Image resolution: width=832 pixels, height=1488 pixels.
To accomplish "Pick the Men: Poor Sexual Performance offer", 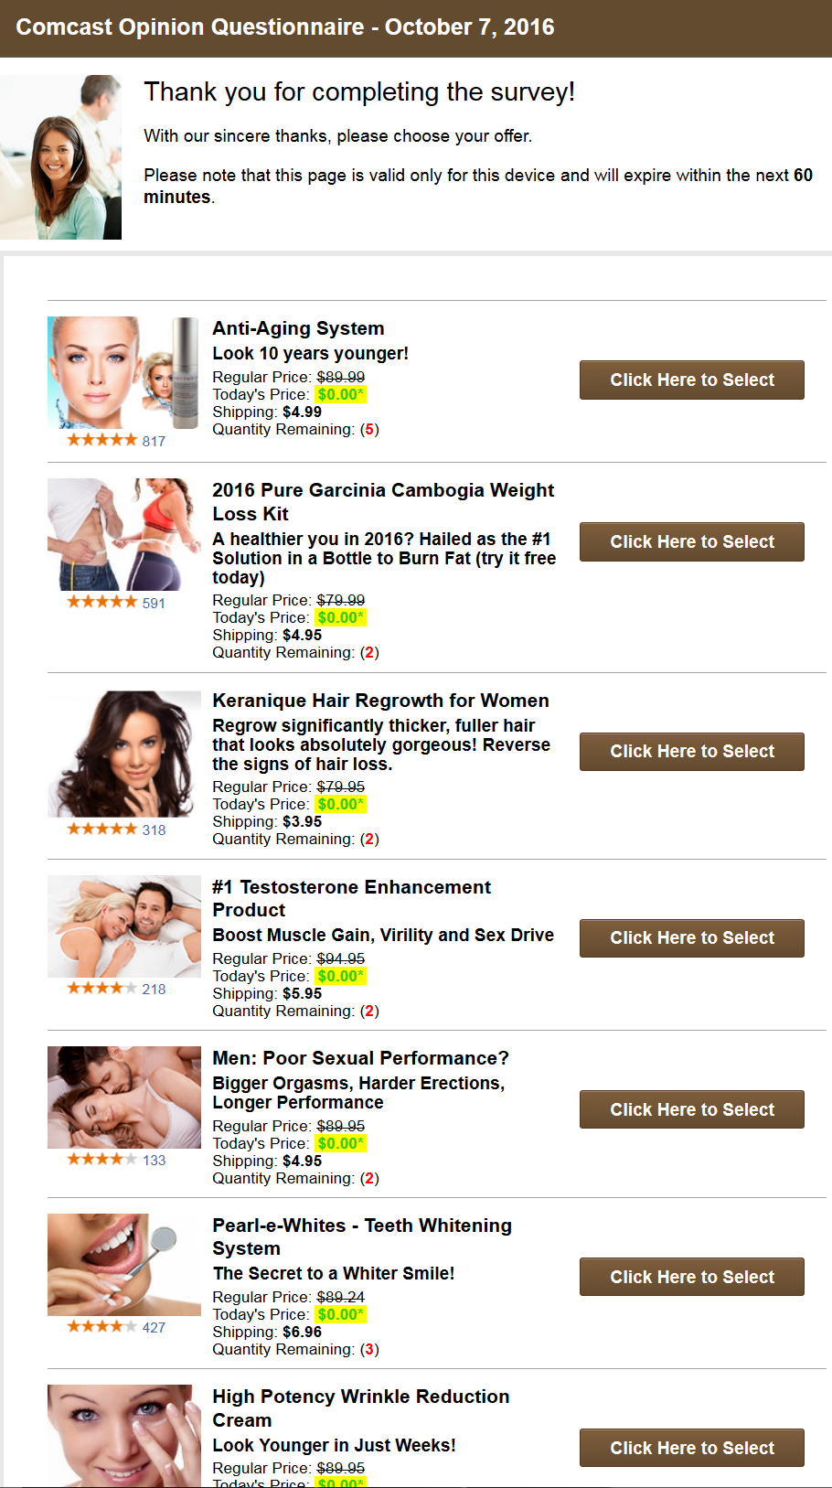I will coord(692,1109).
